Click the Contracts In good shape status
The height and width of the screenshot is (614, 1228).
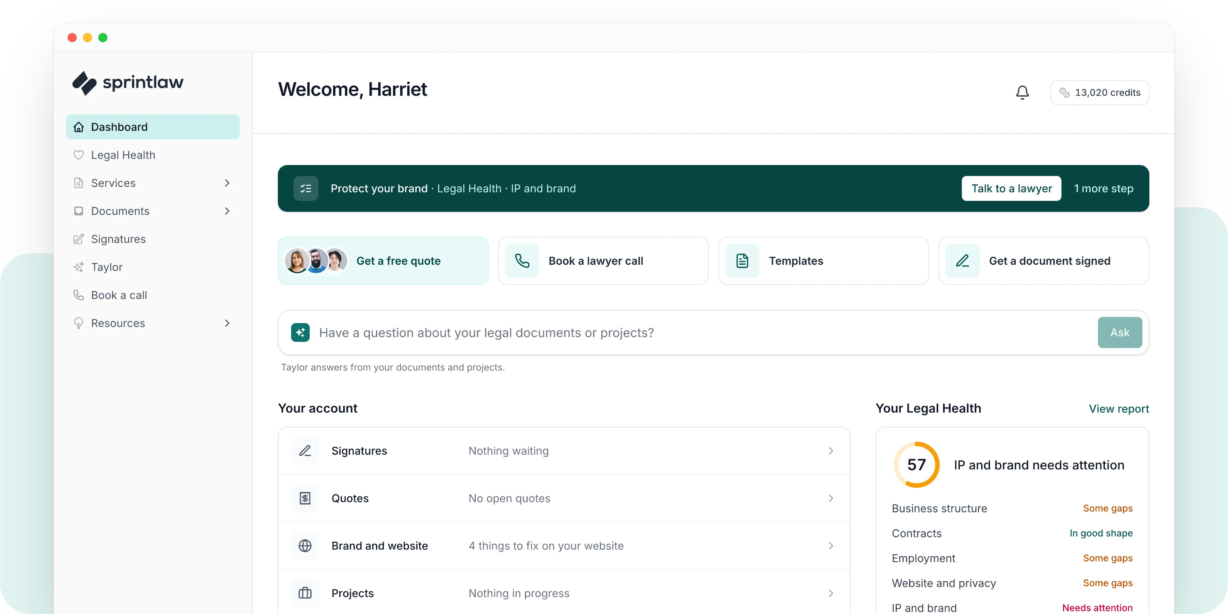(1101, 533)
